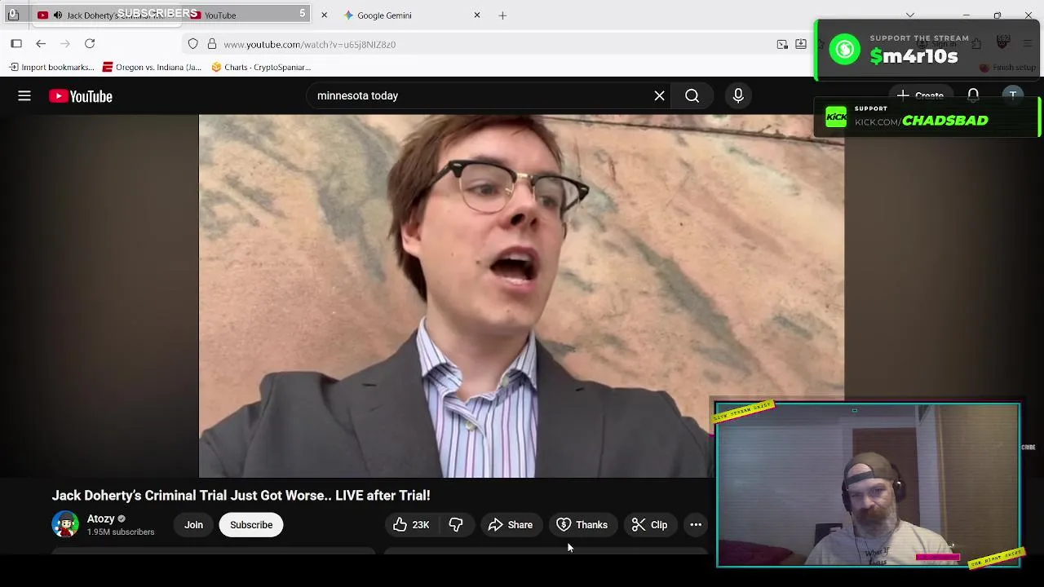1044x587 pixels.
Task: Expand the list all tabs chevron
Action: [x=910, y=15]
